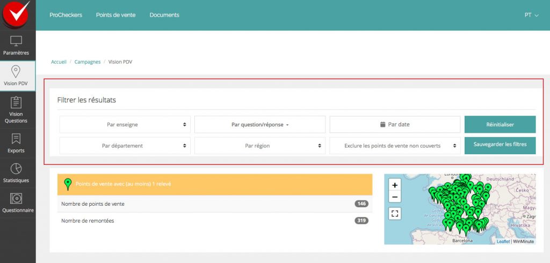Go to Points de vente menu
This screenshot has width=550, height=263.
click(115, 15)
